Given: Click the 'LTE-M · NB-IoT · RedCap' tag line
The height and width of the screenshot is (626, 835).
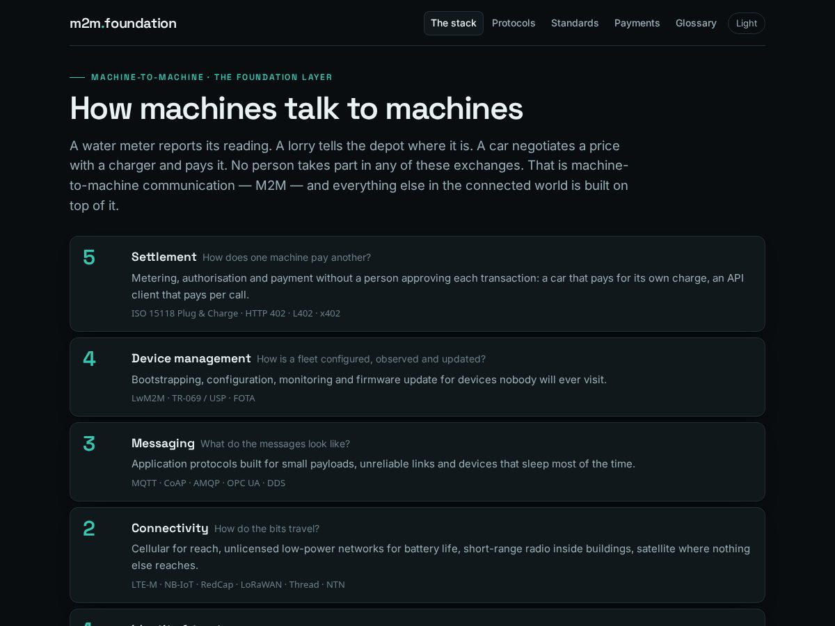Looking at the screenshot, I should 238,584.
